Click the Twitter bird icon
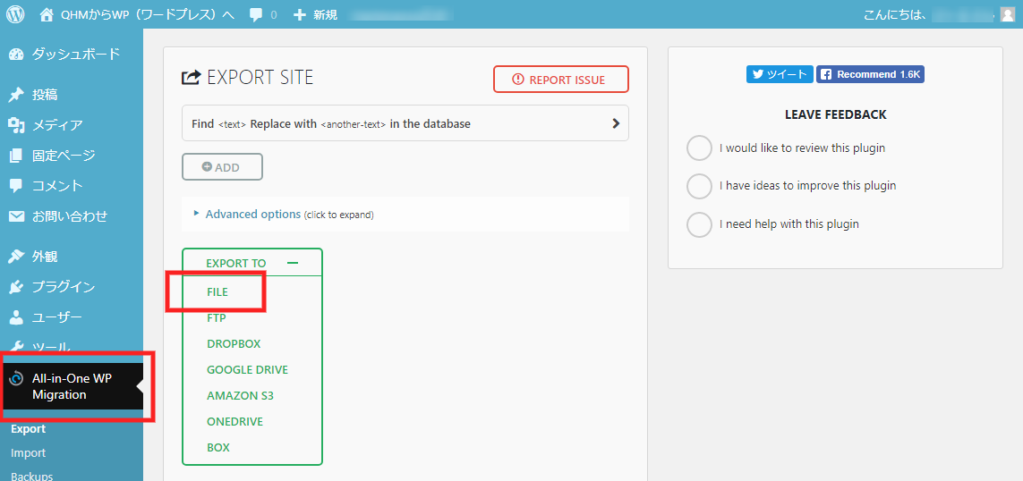Screen dimensions: 1023x481 click(x=757, y=74)
